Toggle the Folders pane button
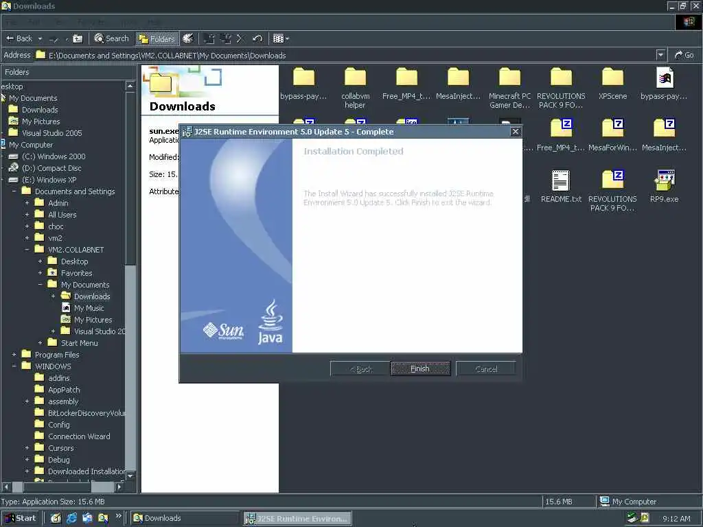This screenshot has width=703, height=527. (156, 38)
